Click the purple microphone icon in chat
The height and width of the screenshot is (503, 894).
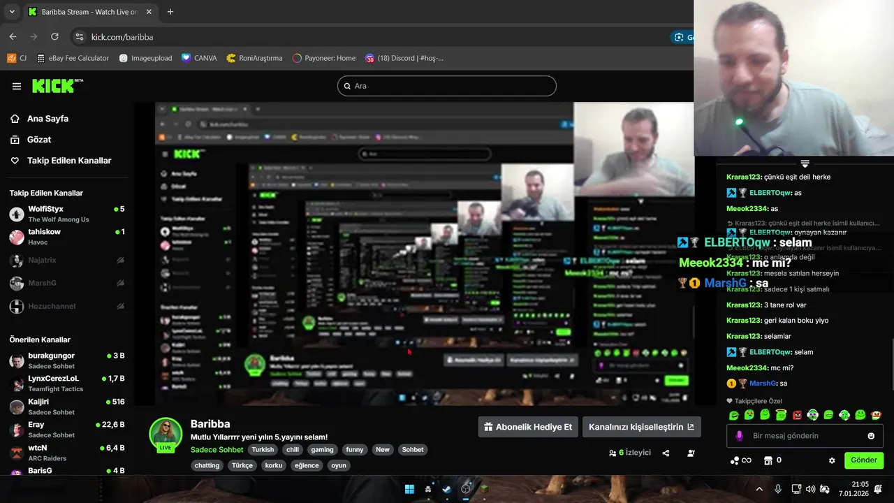click(x=739, y=436)
